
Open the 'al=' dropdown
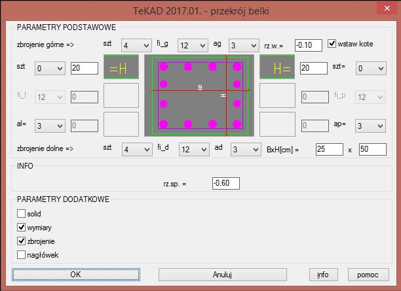coord(50,126)
